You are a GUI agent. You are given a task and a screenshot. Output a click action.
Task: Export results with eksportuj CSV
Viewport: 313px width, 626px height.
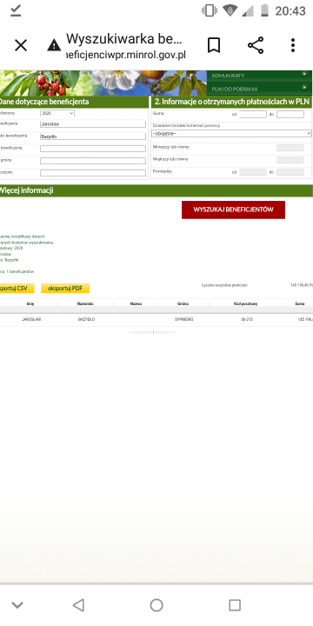point(17,289)
